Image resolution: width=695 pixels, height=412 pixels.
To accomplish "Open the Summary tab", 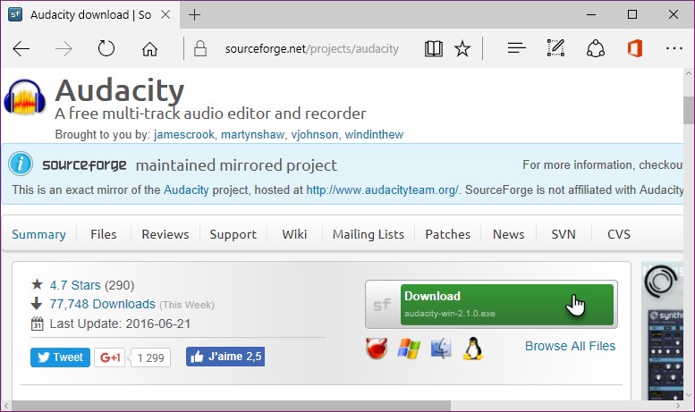I will (39, 234).
